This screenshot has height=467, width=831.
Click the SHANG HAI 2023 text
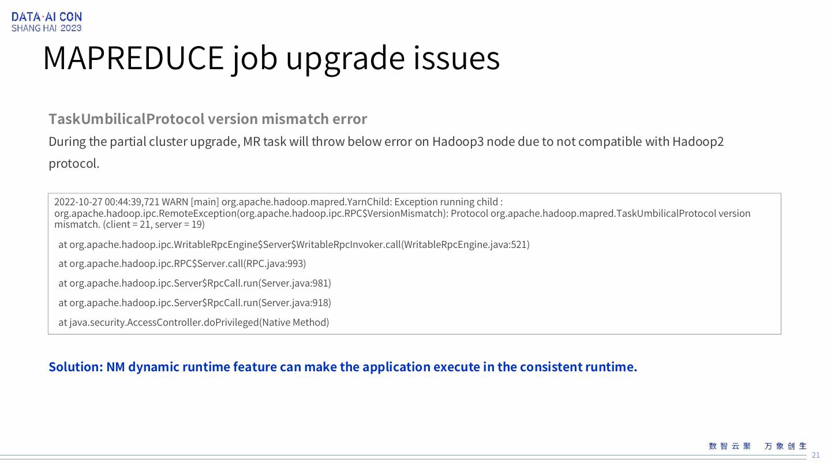click(x=47, y=28)
